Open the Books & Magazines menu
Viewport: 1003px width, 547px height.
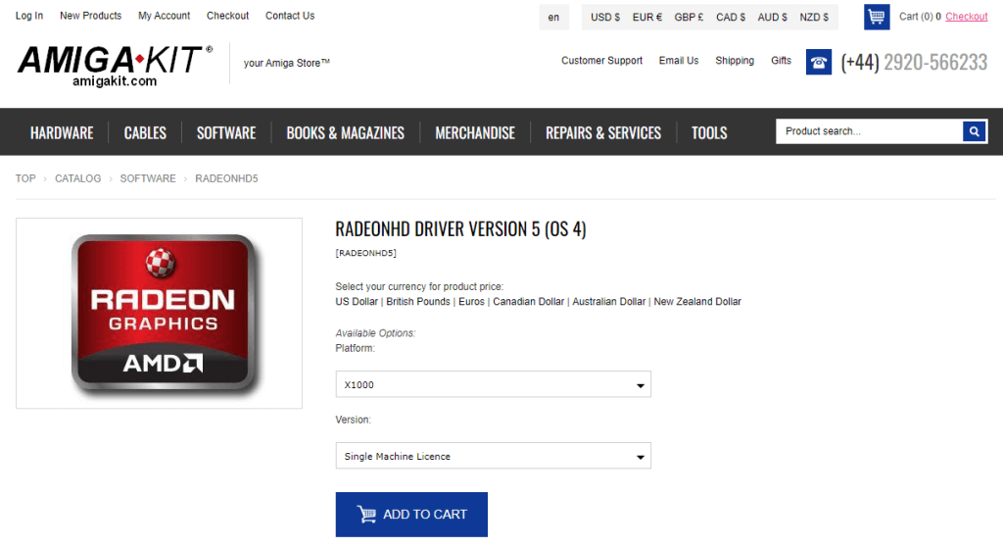click(x=345, y=132)
